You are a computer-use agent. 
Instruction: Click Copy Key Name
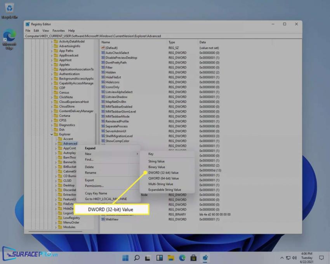coord(96,193)
